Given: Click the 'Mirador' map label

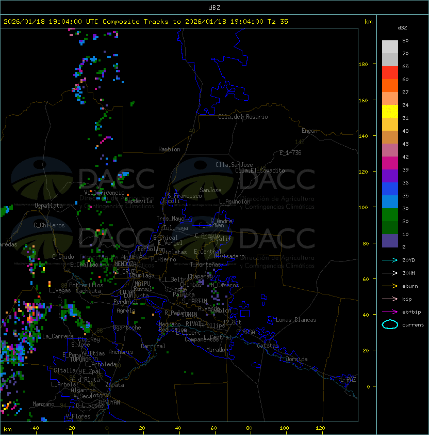Looking at the screenshot, I should pyautogui.click(x=218, y=350).
